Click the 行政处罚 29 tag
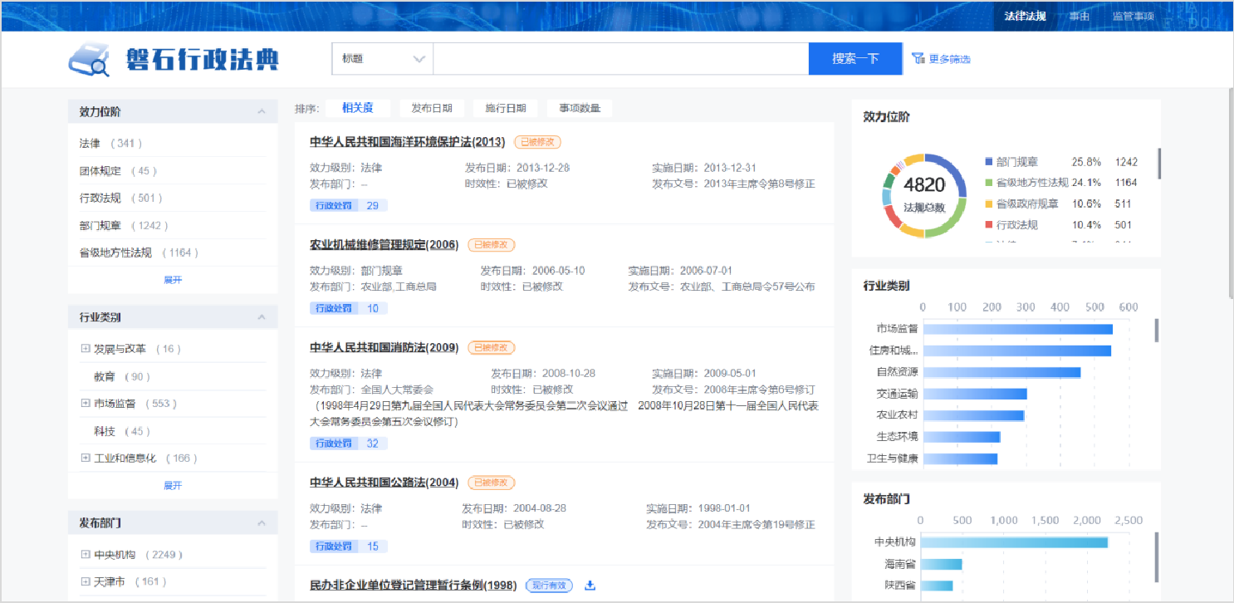The height and width of the screenshot is (603, 1234). (x=349, y=205)
